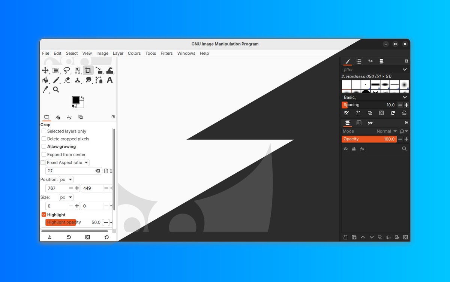Create a new layer
The width and height of the screenshot is (450, 282).
345,237
